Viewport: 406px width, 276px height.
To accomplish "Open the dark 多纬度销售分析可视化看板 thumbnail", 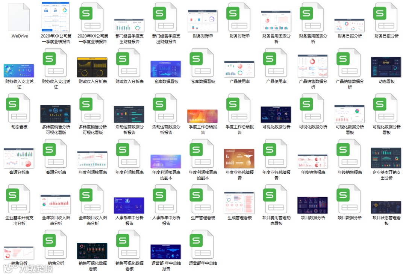I will pos(56,114).
